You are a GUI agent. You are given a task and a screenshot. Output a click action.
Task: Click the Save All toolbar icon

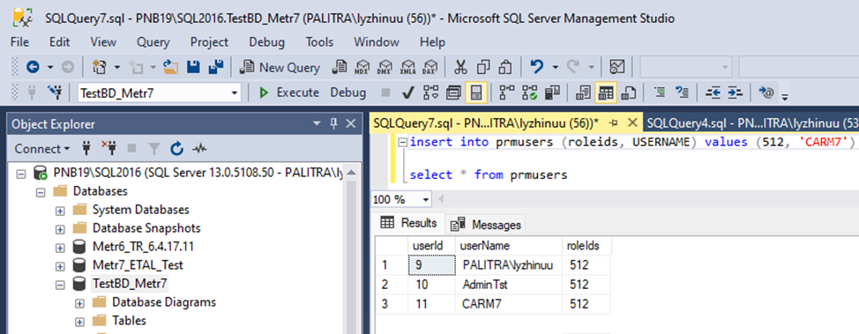tap(216, 67)
